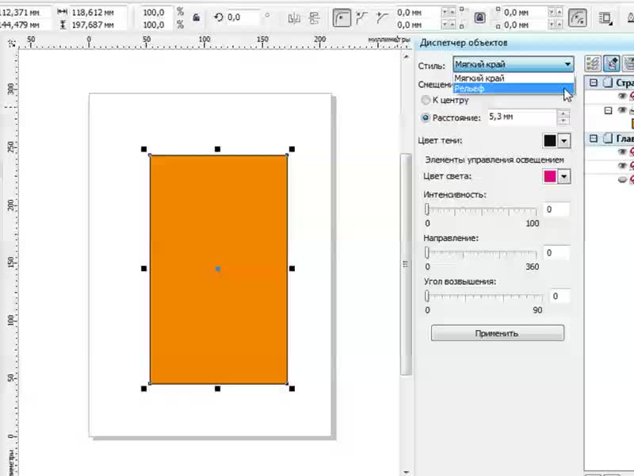Viewport: 634px width, 476px height.
Task: Click the object height icon beside 197,687 мм
Action: pyautogui.click(x=63, y=25)
